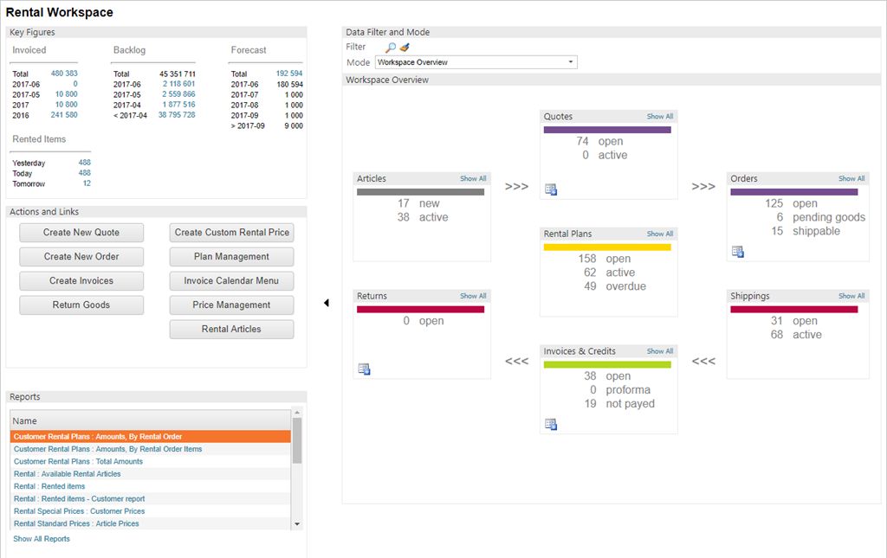Click the Invoiced Total value 480 383

click(64, 74)
